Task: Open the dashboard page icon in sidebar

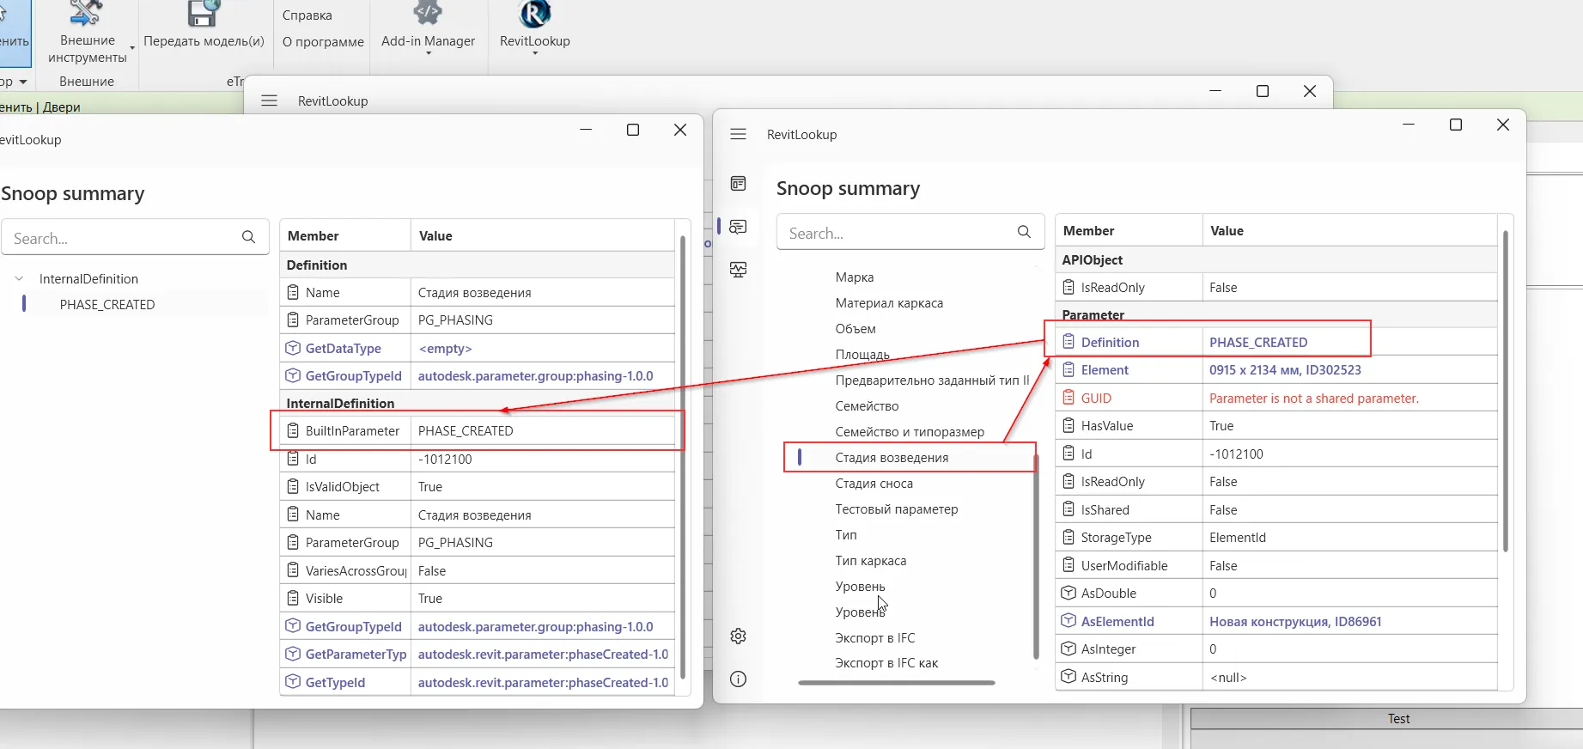Action: [738, 184]
